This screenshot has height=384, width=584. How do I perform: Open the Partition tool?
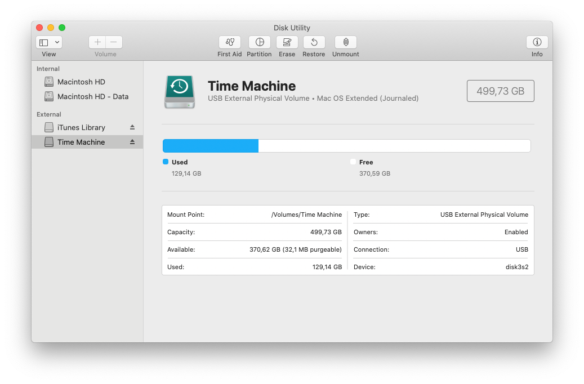260,42
